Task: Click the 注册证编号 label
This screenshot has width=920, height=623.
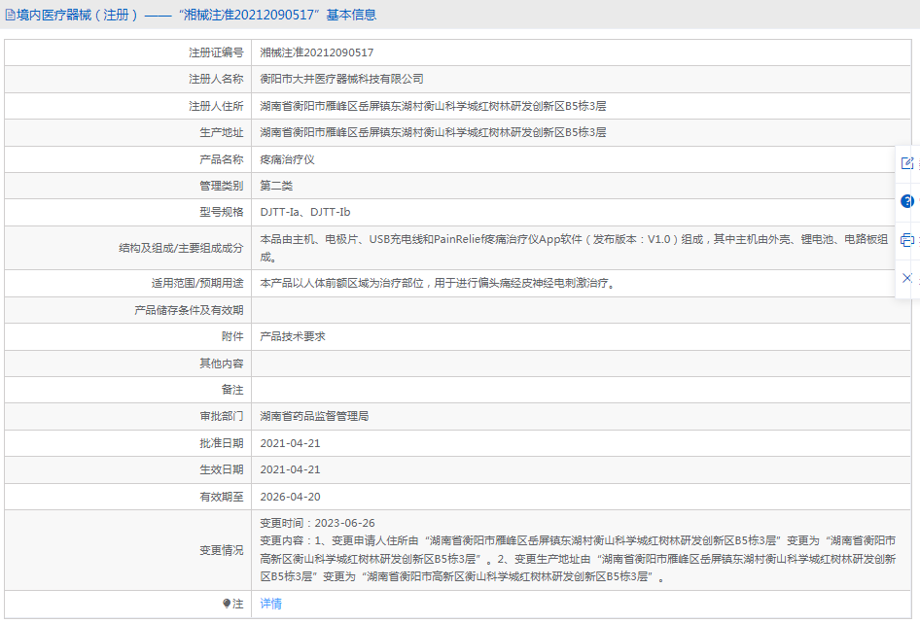Action: [216, 52]
